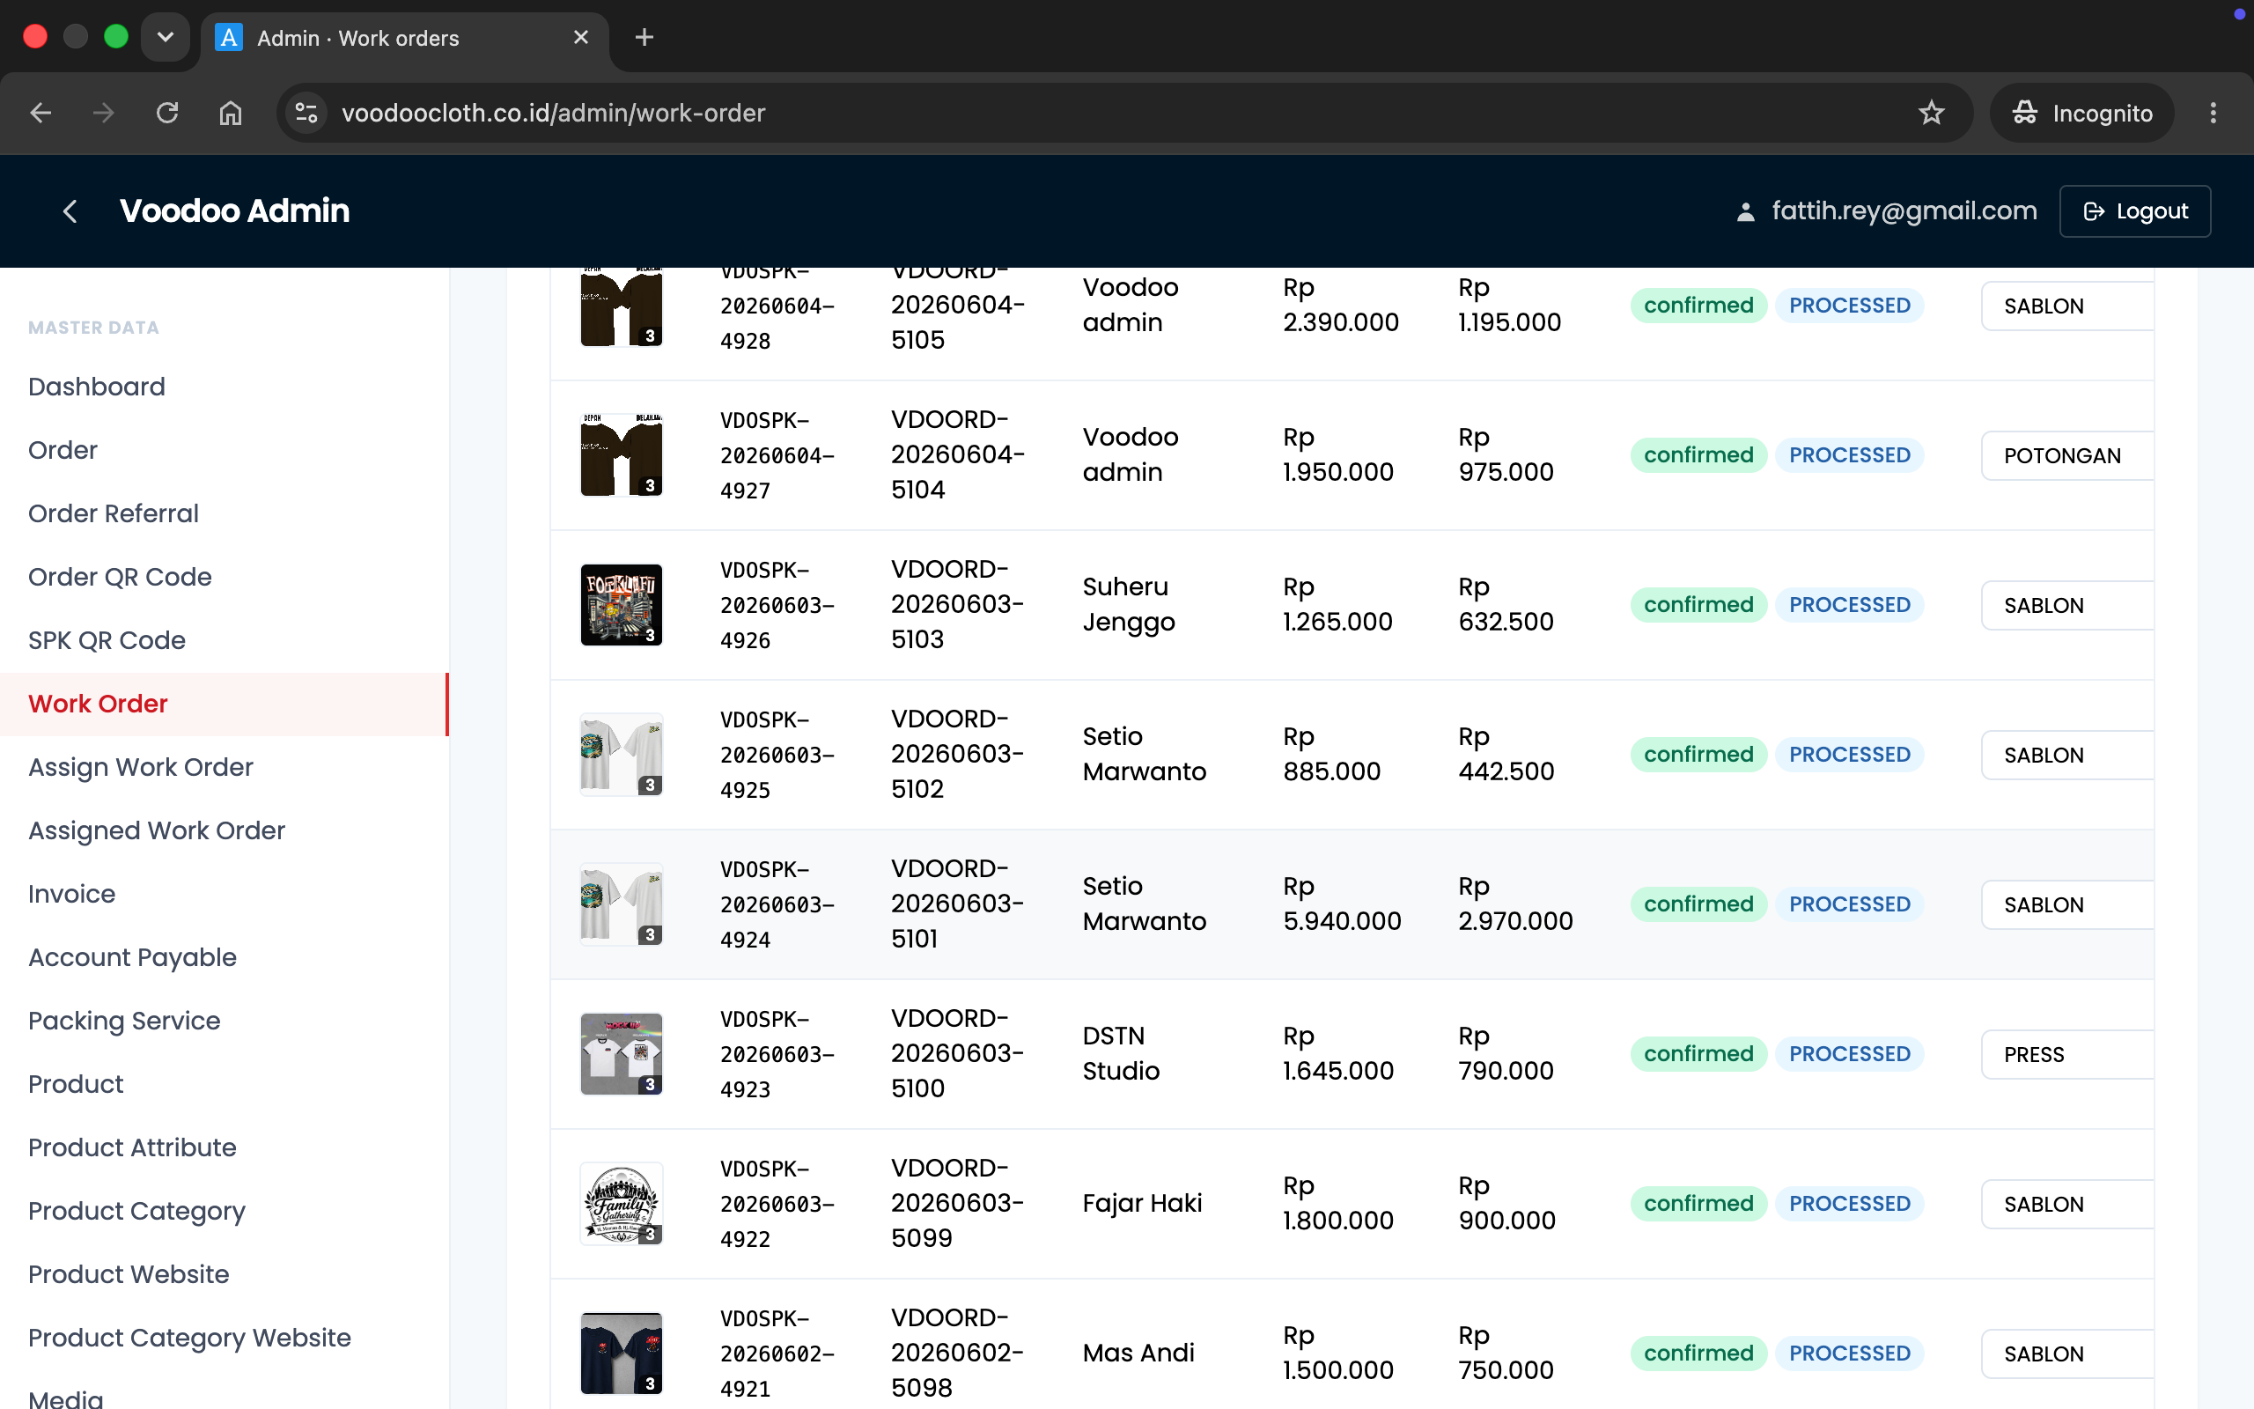This screenshot has width=2254, height=1409.
Task: Click the user profile icon beside the email
Action: tap(1745, 212)
